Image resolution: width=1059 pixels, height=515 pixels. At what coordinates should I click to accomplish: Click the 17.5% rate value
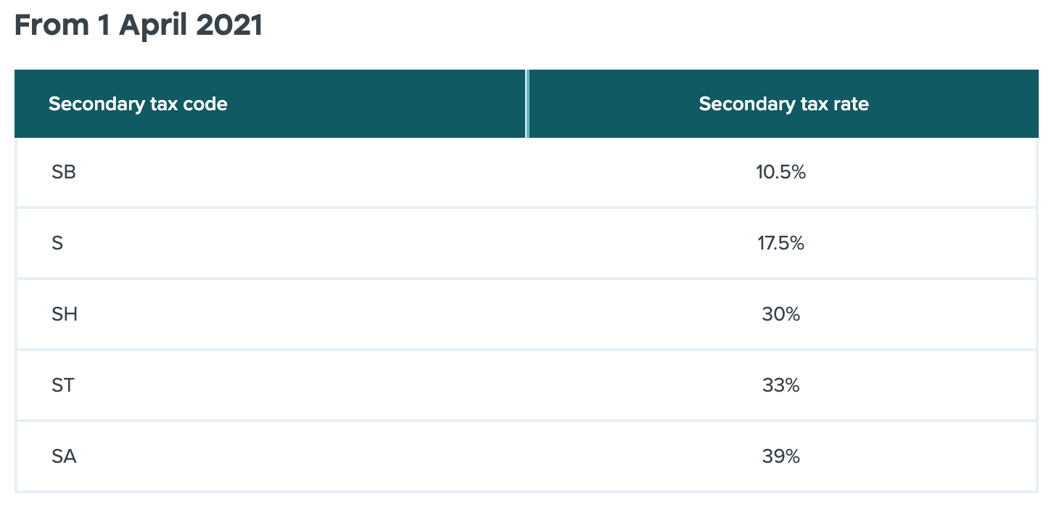[x=780, y=243]
